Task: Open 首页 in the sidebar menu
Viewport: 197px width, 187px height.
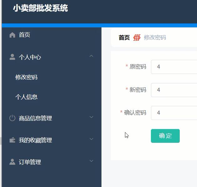Action: pos(24,35)
